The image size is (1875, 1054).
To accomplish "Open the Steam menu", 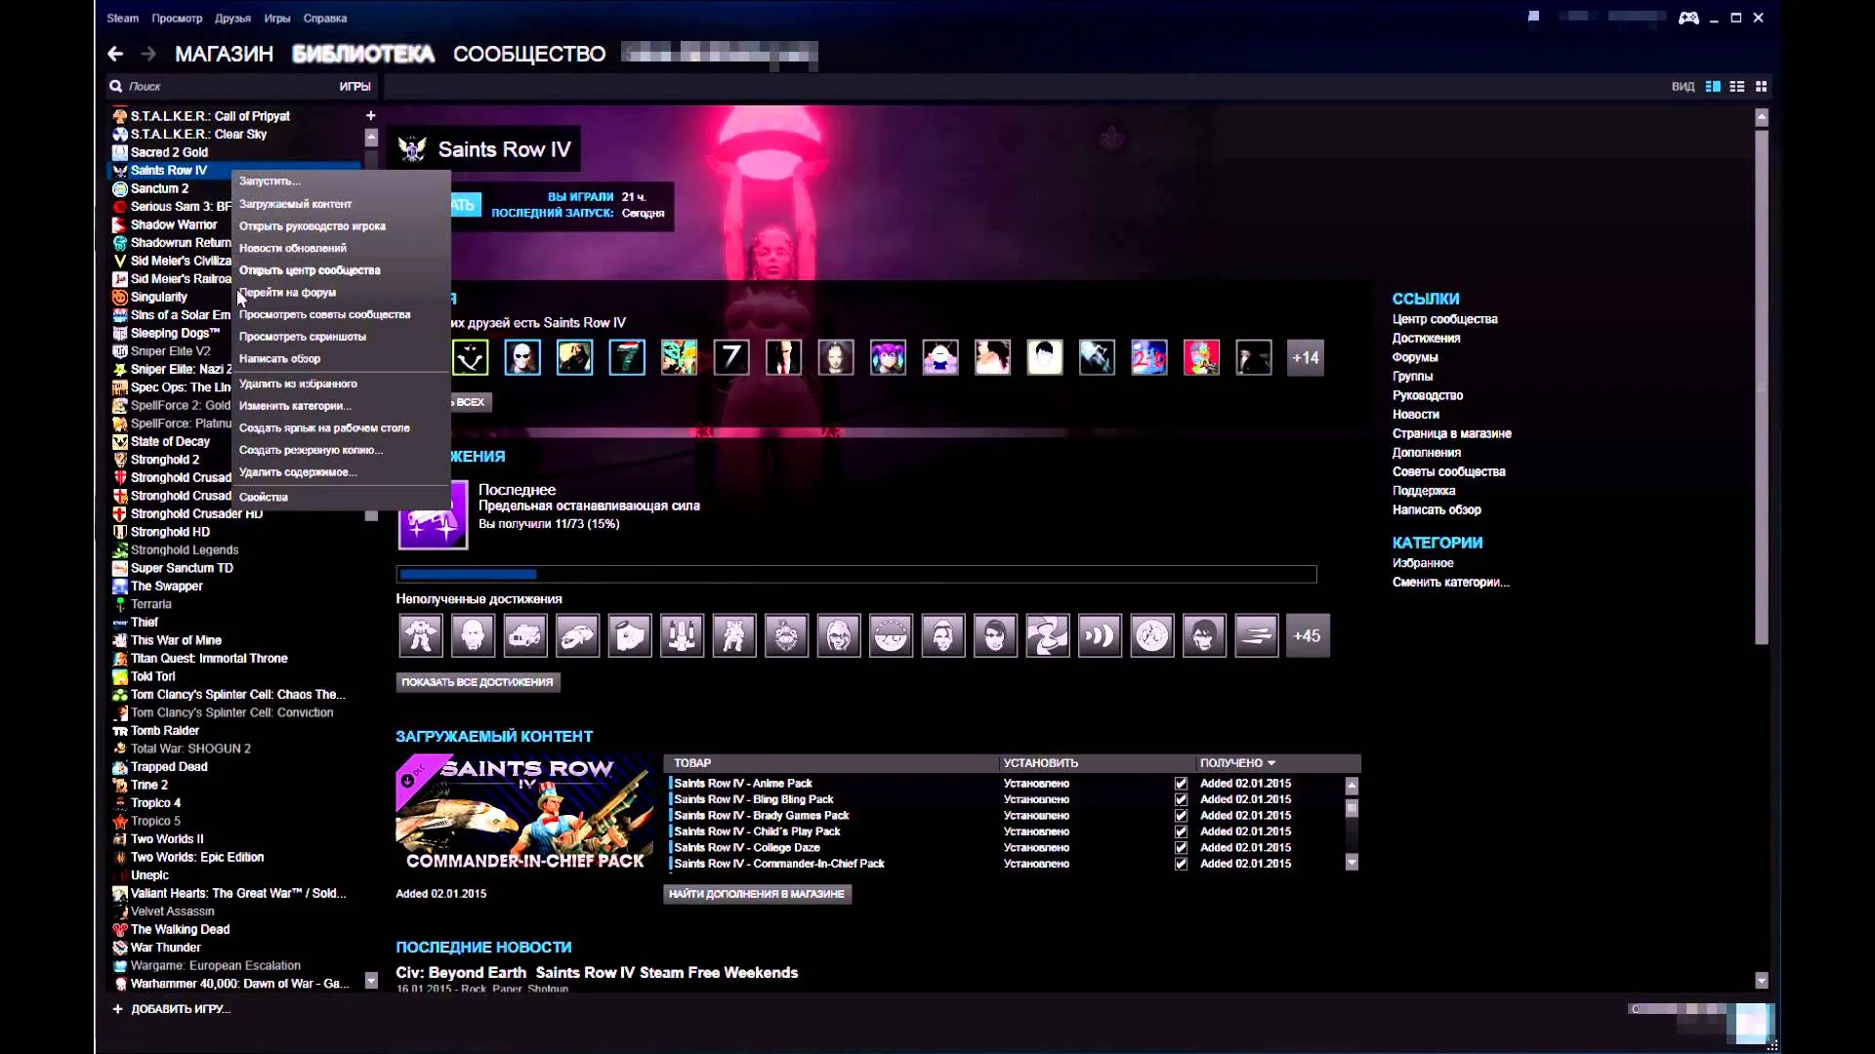I will [123, 18].
